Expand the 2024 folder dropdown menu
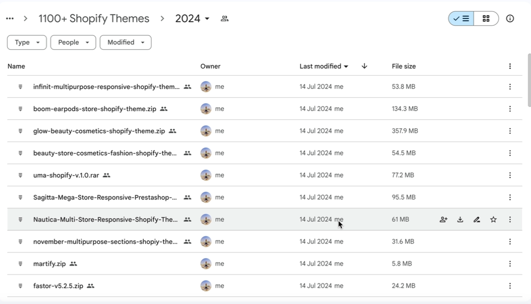 pyautogui.click(x=192, y=18)
